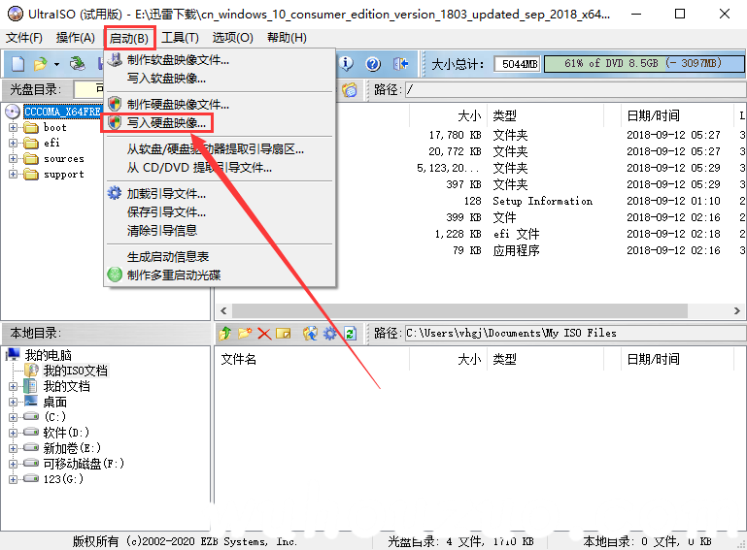Click the blue Info (i) toolbar icon

coord(347,63)
